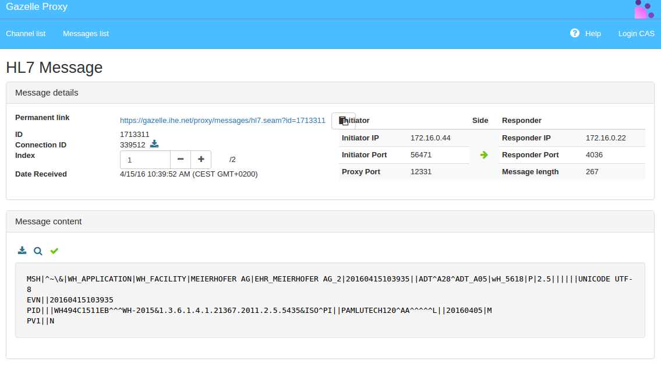Image resolution: width=661 pixels, height=391 pixels.
Task: Download the connection via icon beside 339512
Action: pyautogui.click(x=154, y=144)
